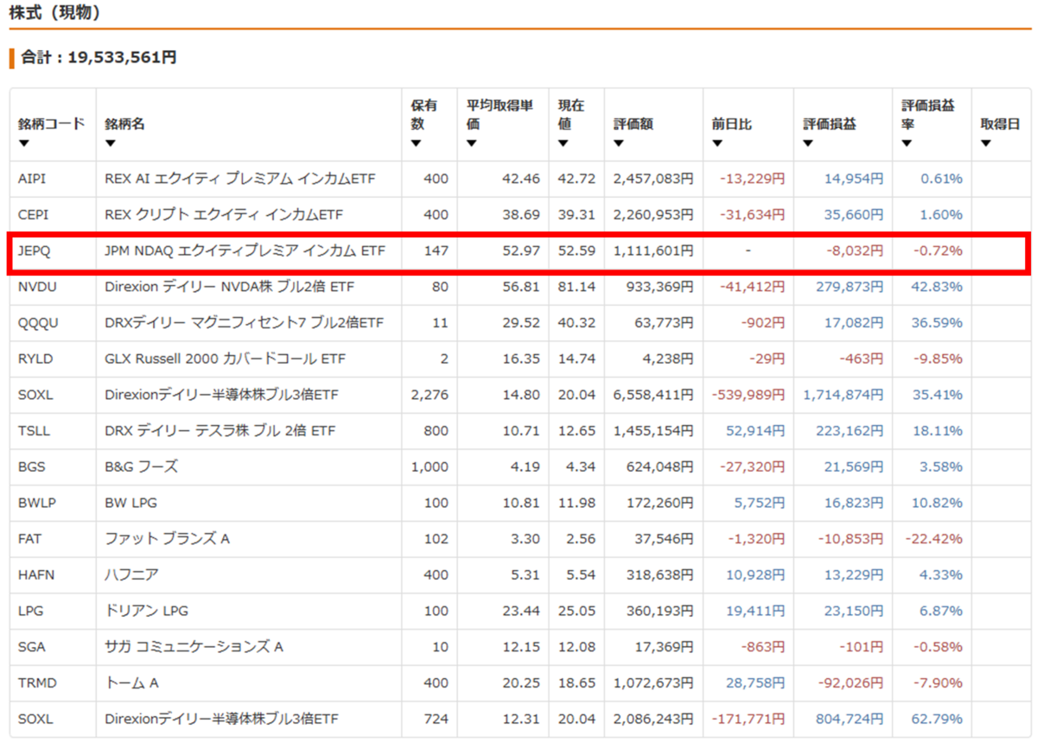Click holdings count 147 in JEPQ row

coord(437,251)
